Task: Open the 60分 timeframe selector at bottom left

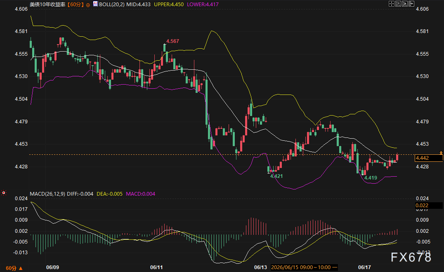Action: 14,268
